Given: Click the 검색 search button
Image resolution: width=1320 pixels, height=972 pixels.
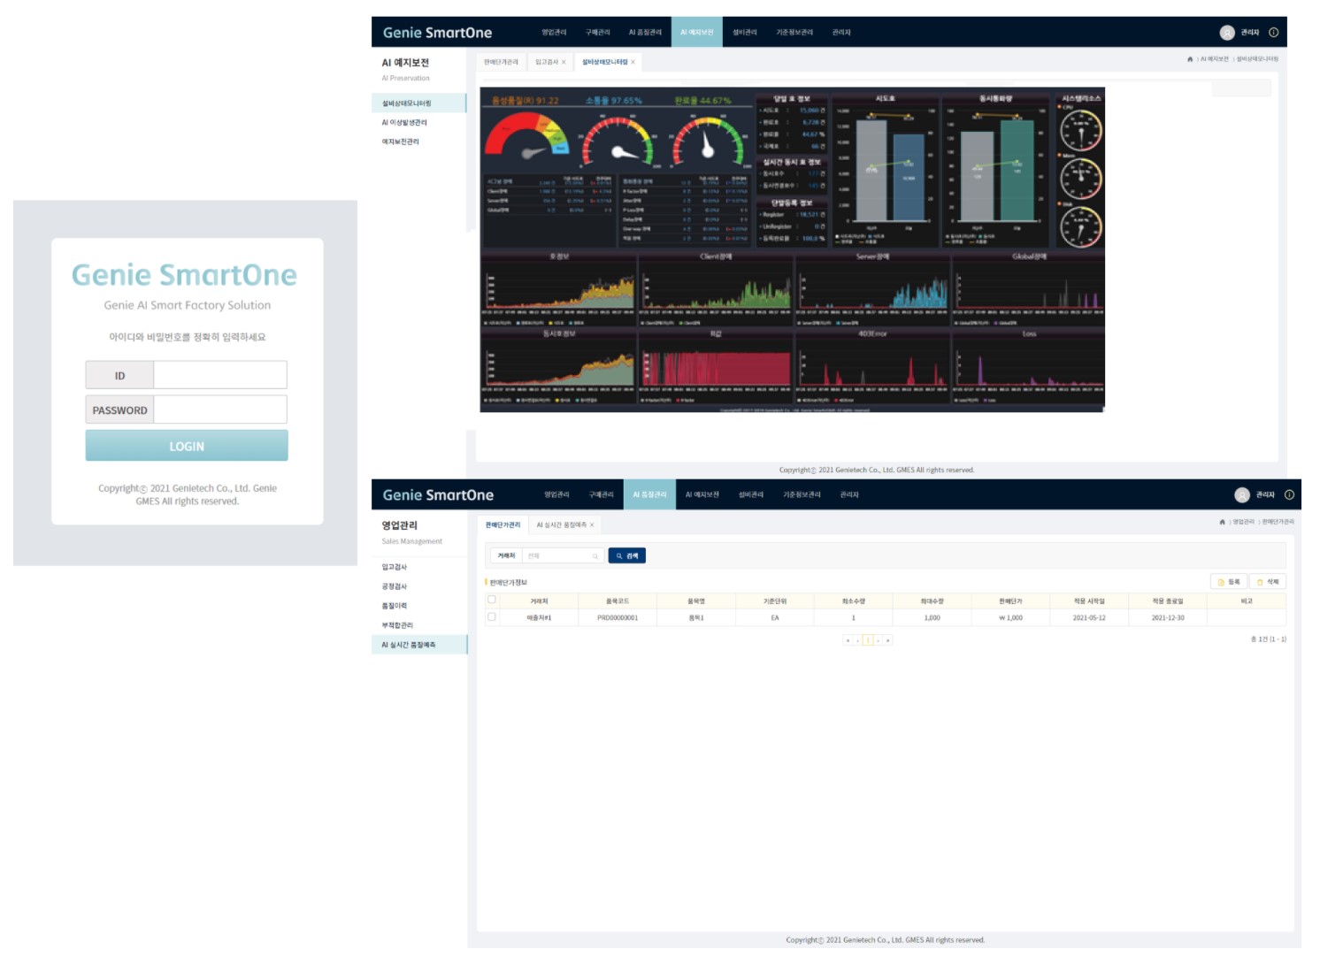Looking at the screenshot, I should (x=627, y=555).
